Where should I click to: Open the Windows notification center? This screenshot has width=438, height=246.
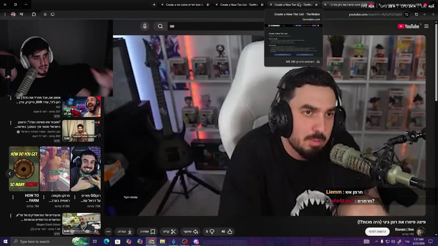[431, 242]
